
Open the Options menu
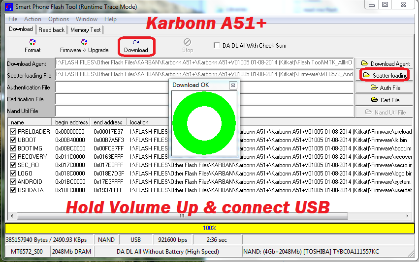pos(59,19)
